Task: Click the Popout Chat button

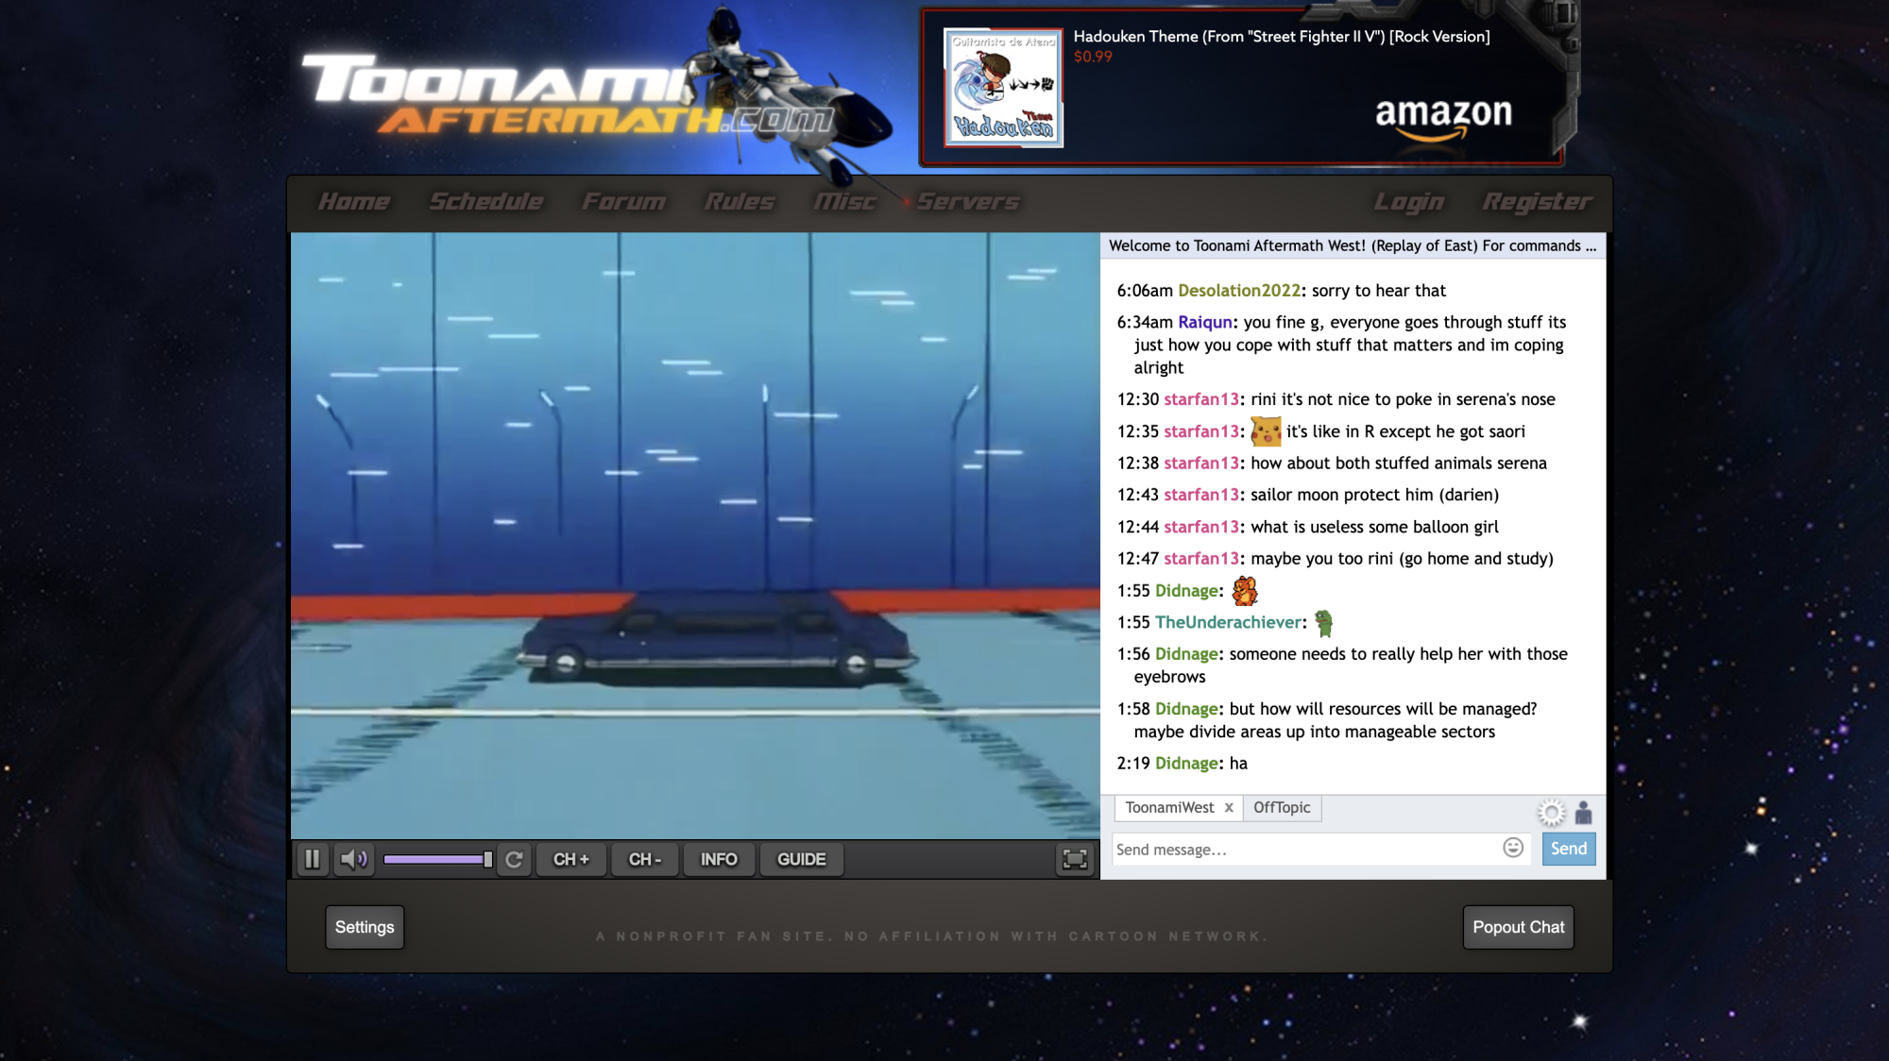Action: click(x=1518, y=927)
